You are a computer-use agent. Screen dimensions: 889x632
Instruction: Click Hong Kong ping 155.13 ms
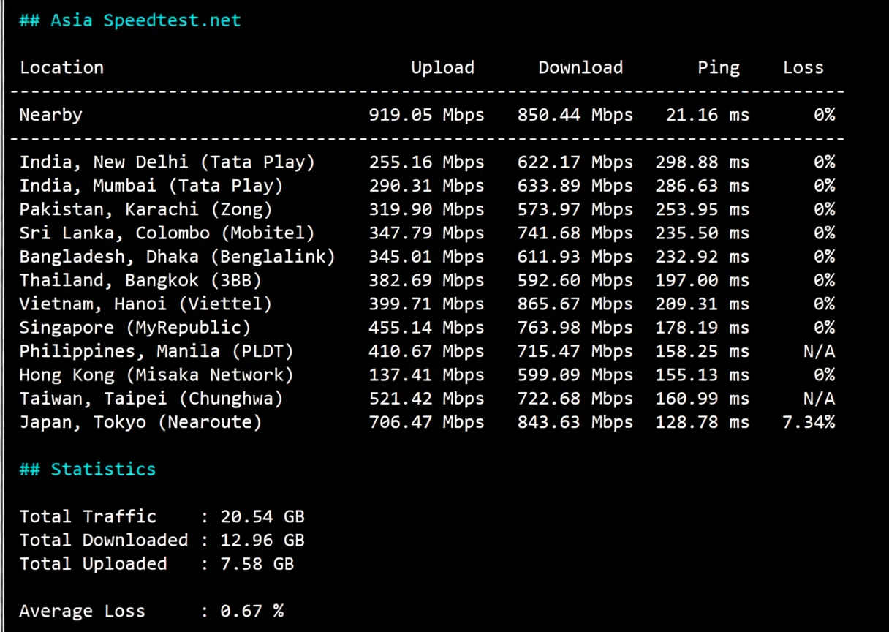point(703,375)
